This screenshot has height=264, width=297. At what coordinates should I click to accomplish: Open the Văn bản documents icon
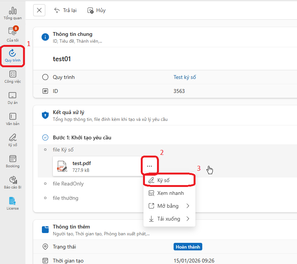pyautogui.click(x=12, y=119)
